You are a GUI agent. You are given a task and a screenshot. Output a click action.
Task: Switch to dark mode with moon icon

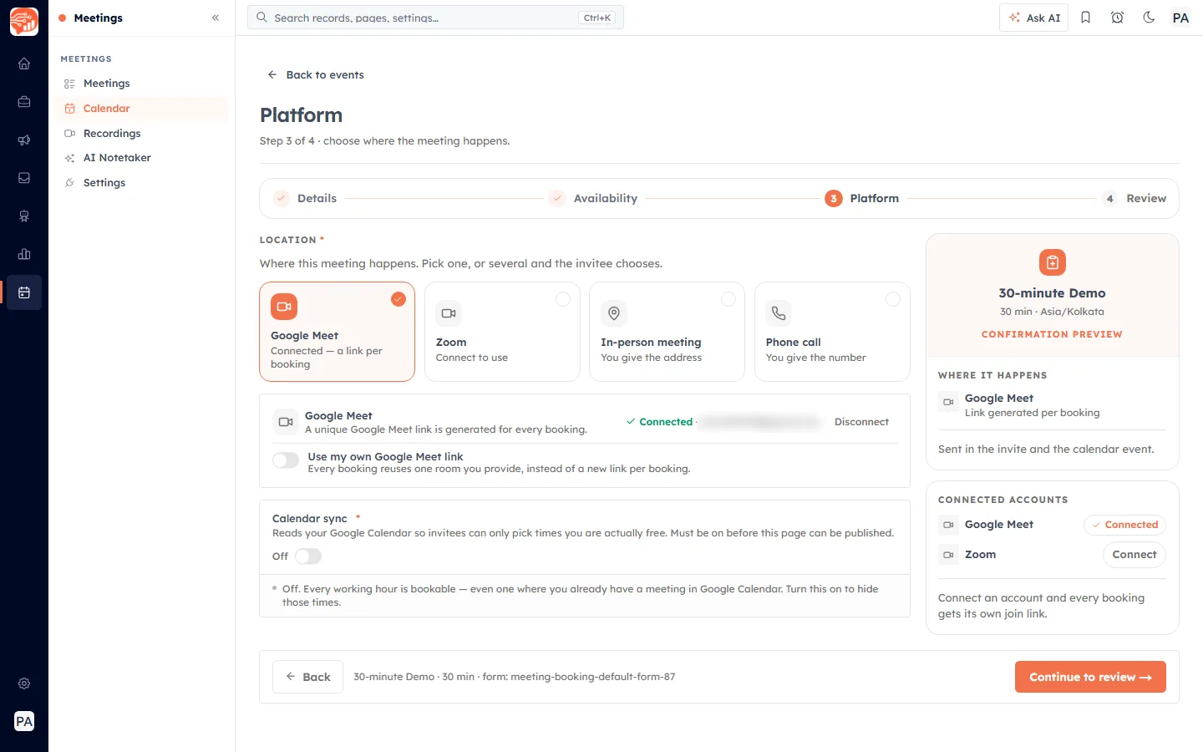coord(1149,18)
